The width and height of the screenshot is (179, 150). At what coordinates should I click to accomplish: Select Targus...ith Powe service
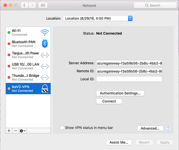[x=28, y=55]
